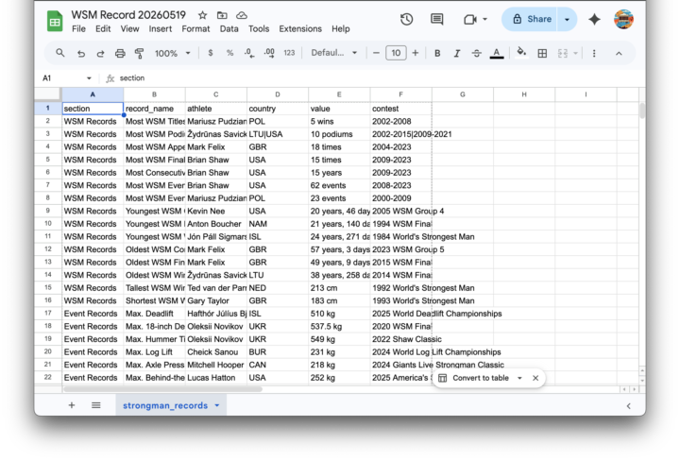
Task: Redo the last action
Action: [100, 53]
